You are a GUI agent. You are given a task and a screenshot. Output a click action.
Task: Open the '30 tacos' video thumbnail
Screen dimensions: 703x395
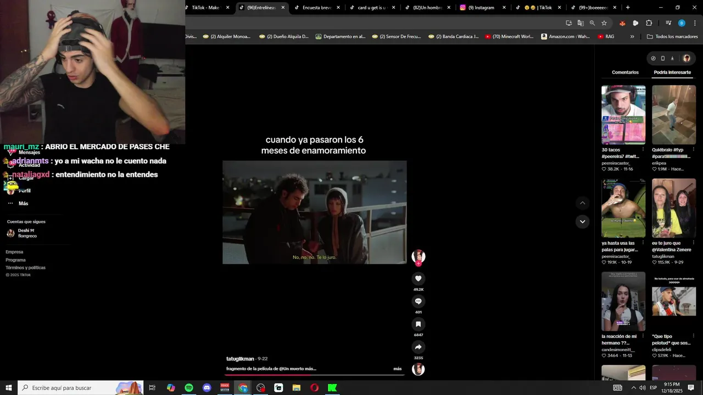623,115
